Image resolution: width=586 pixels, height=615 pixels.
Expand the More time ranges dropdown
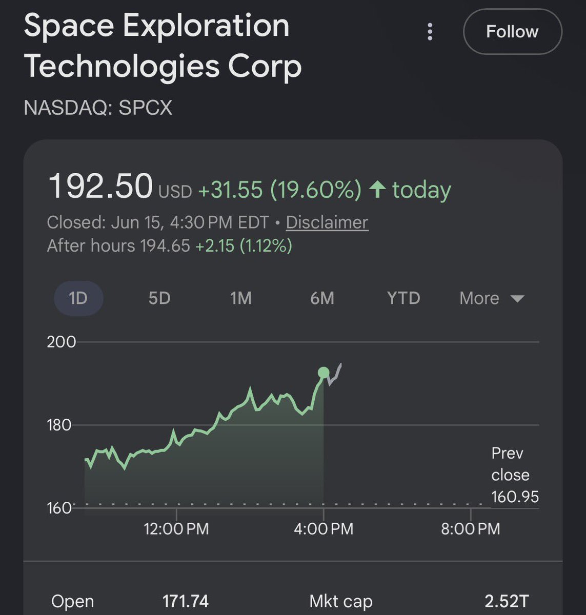point(492,298)
